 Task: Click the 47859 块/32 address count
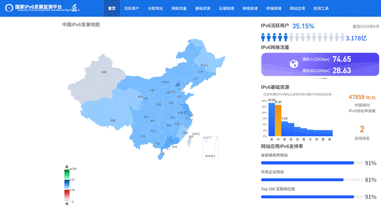click(362, 97)
